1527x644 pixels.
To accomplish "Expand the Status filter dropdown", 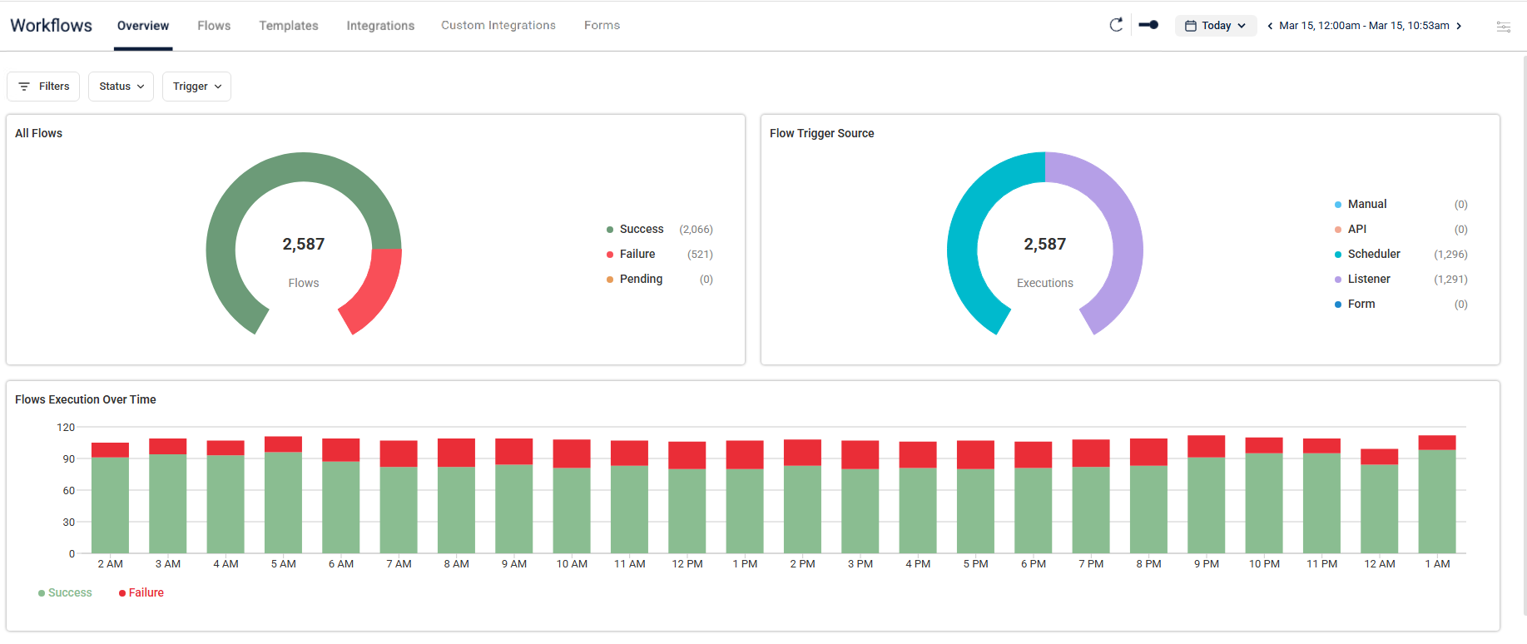I will [121, 87].
